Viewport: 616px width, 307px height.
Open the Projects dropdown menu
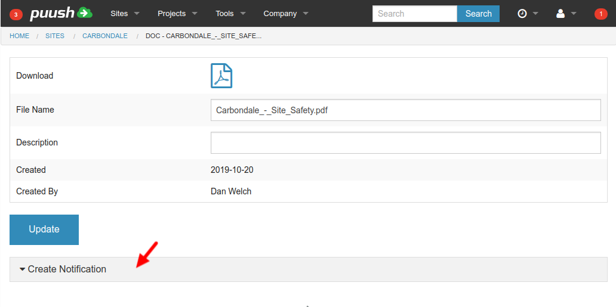point(177,13)
